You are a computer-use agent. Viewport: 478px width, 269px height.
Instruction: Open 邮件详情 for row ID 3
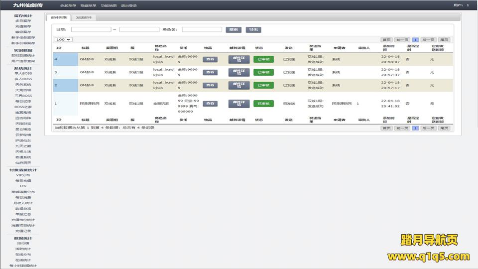[239, 72]
